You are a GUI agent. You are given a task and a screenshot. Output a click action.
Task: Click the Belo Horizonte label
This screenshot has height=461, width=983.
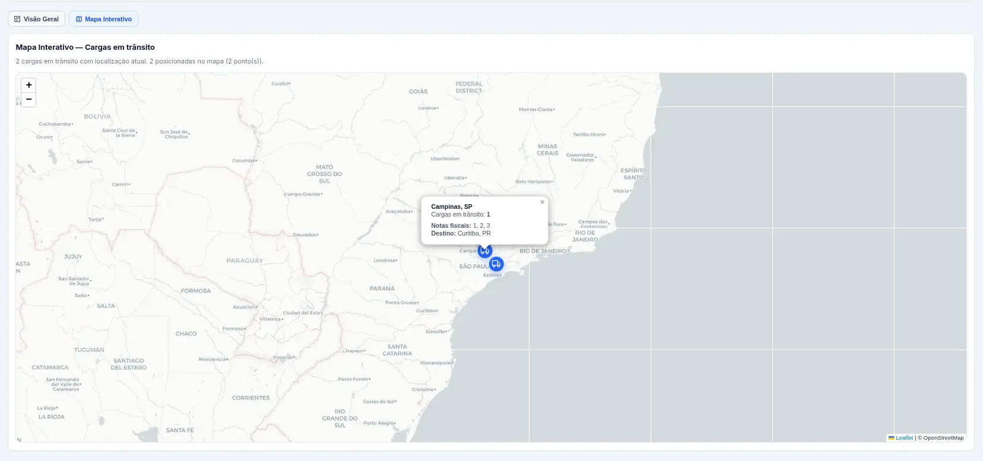click(x=534, y=182)
